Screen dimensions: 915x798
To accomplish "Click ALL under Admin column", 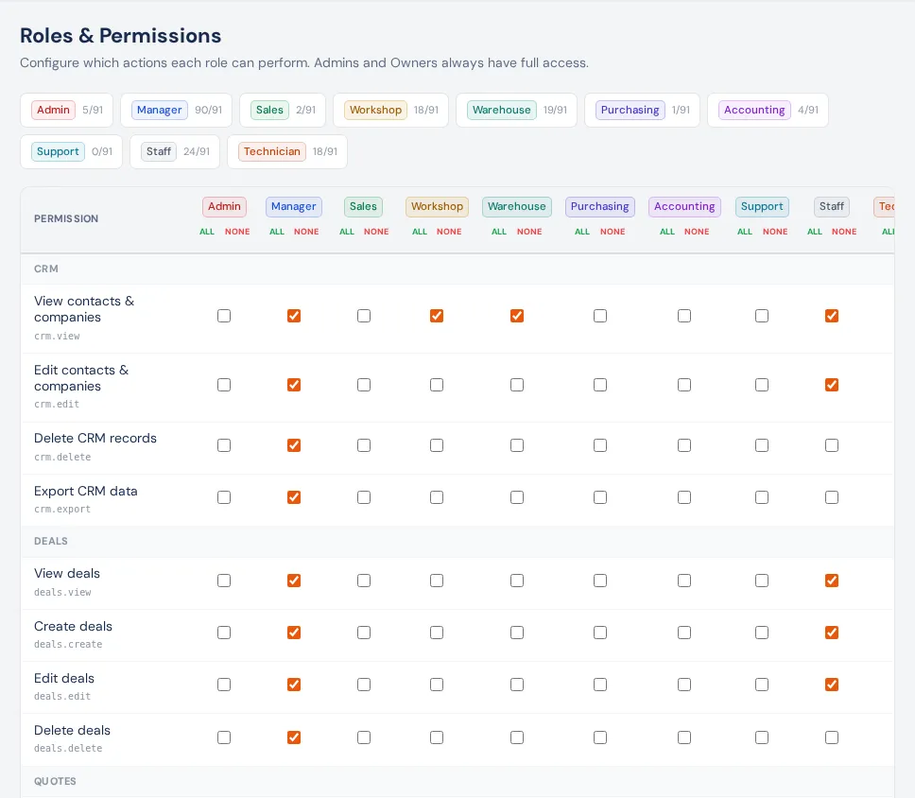I will click(207, 232).
